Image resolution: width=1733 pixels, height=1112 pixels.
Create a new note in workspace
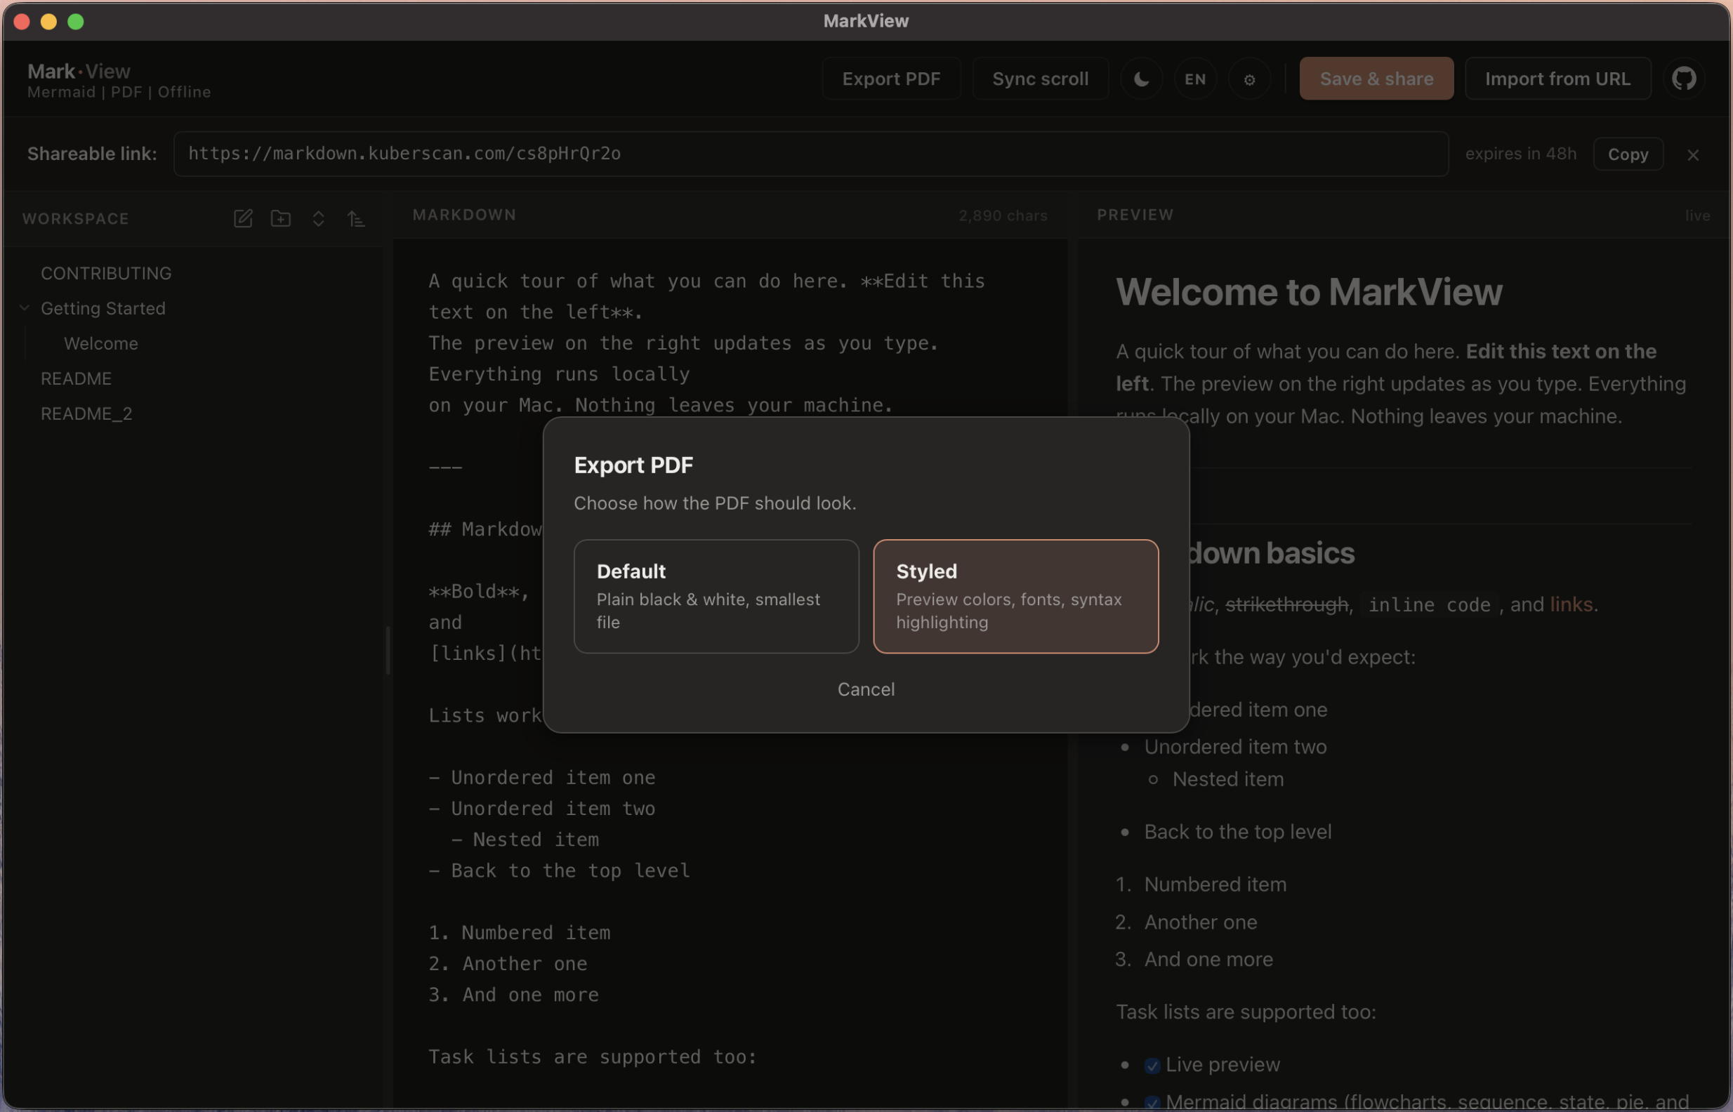(244, 218)
